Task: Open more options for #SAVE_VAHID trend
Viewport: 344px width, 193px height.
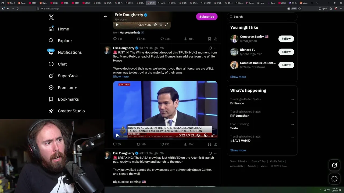Action: 292,137
